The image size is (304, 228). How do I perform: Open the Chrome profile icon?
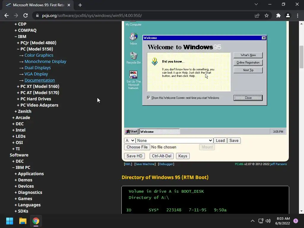pyautogui.click(x=288, y=15)
